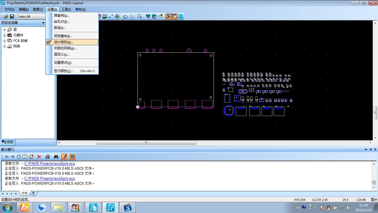Expand the PCB 封装 tree node
Image resolution: width=378 pixels, height=213 pixels.
coord(4,41)
